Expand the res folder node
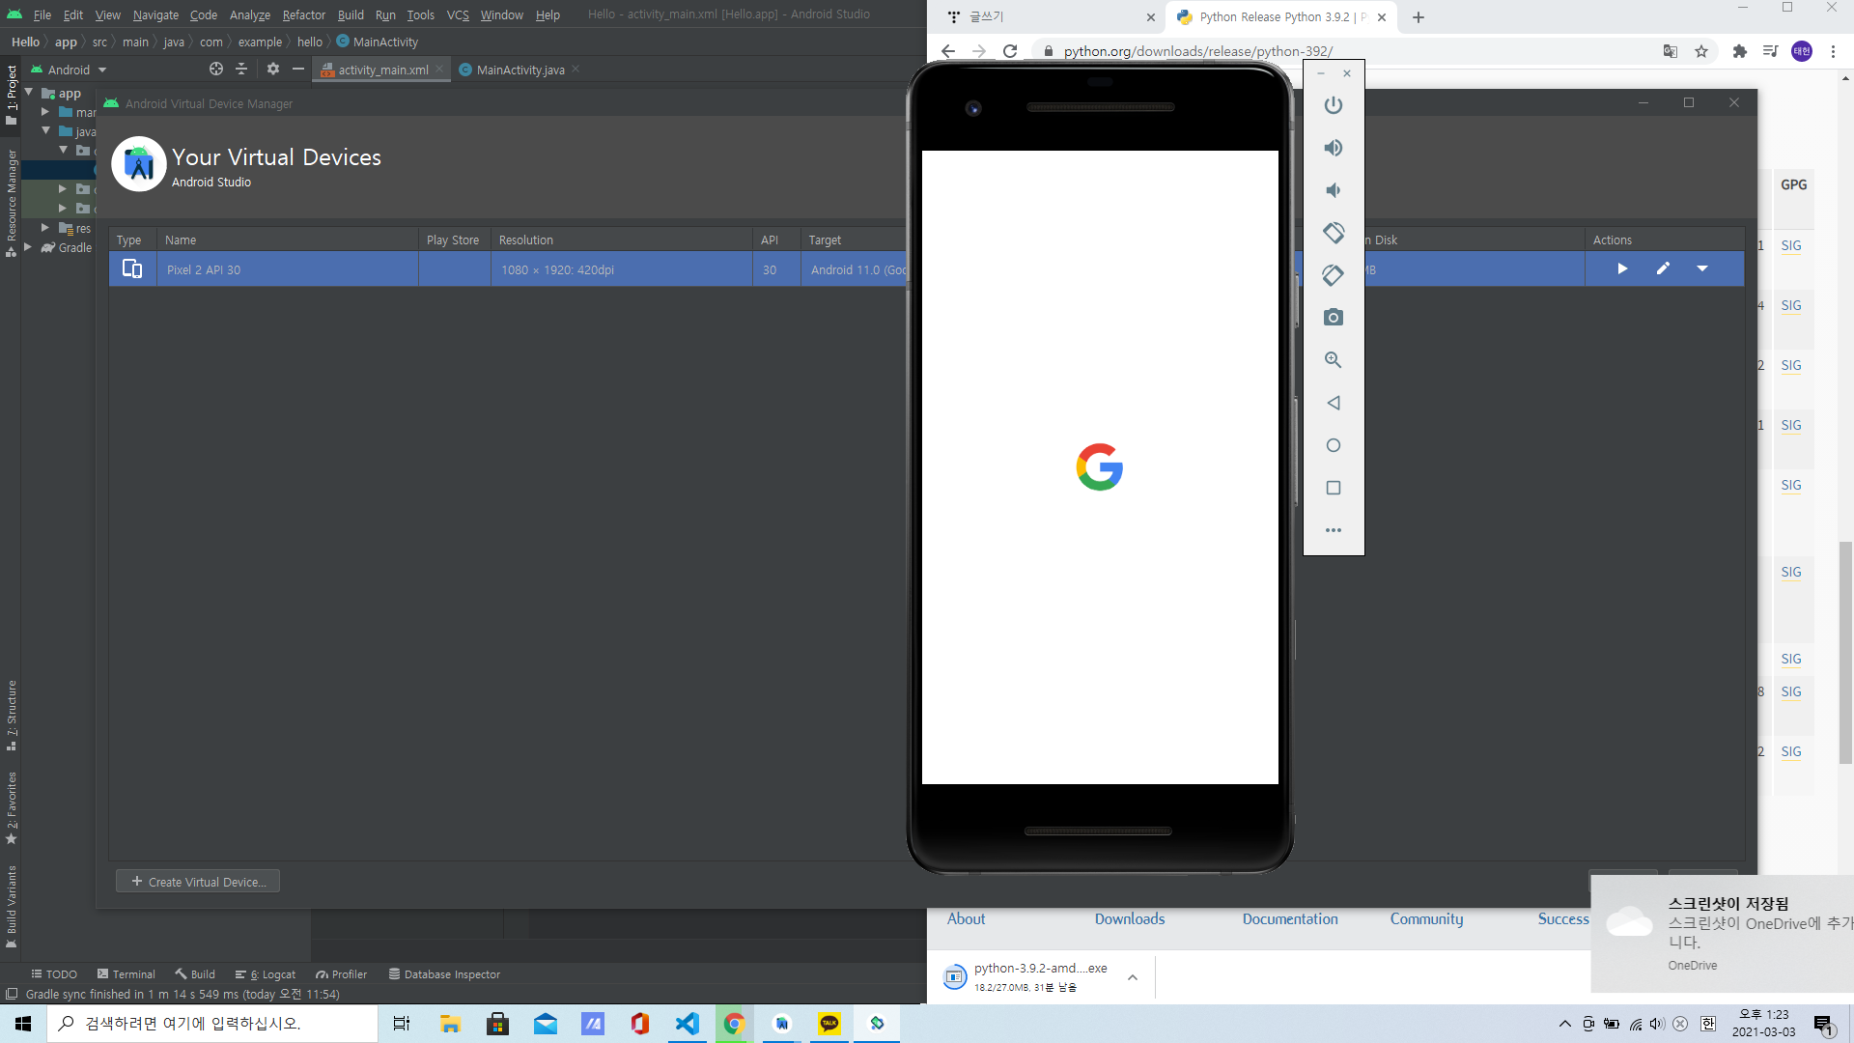The height and width of the screenshot is (1043, 1854). point(45,228)
